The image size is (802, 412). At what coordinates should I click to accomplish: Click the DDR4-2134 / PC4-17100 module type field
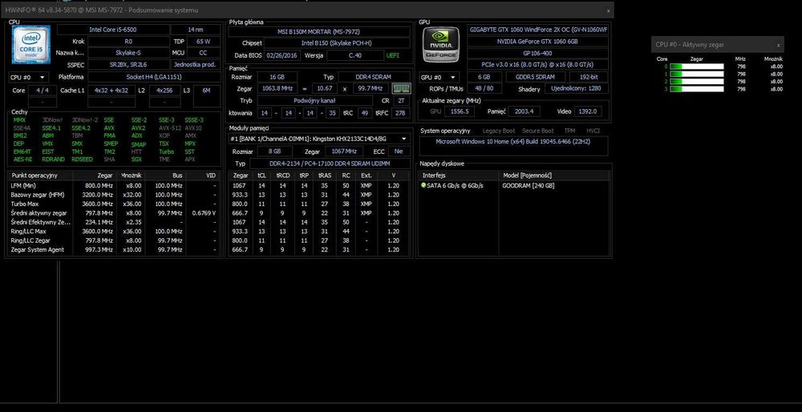click(x=330, y=164)
